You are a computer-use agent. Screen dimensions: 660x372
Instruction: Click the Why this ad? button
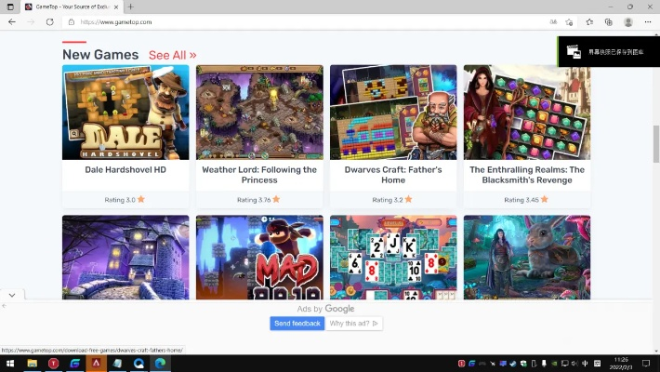click(353, 324)
